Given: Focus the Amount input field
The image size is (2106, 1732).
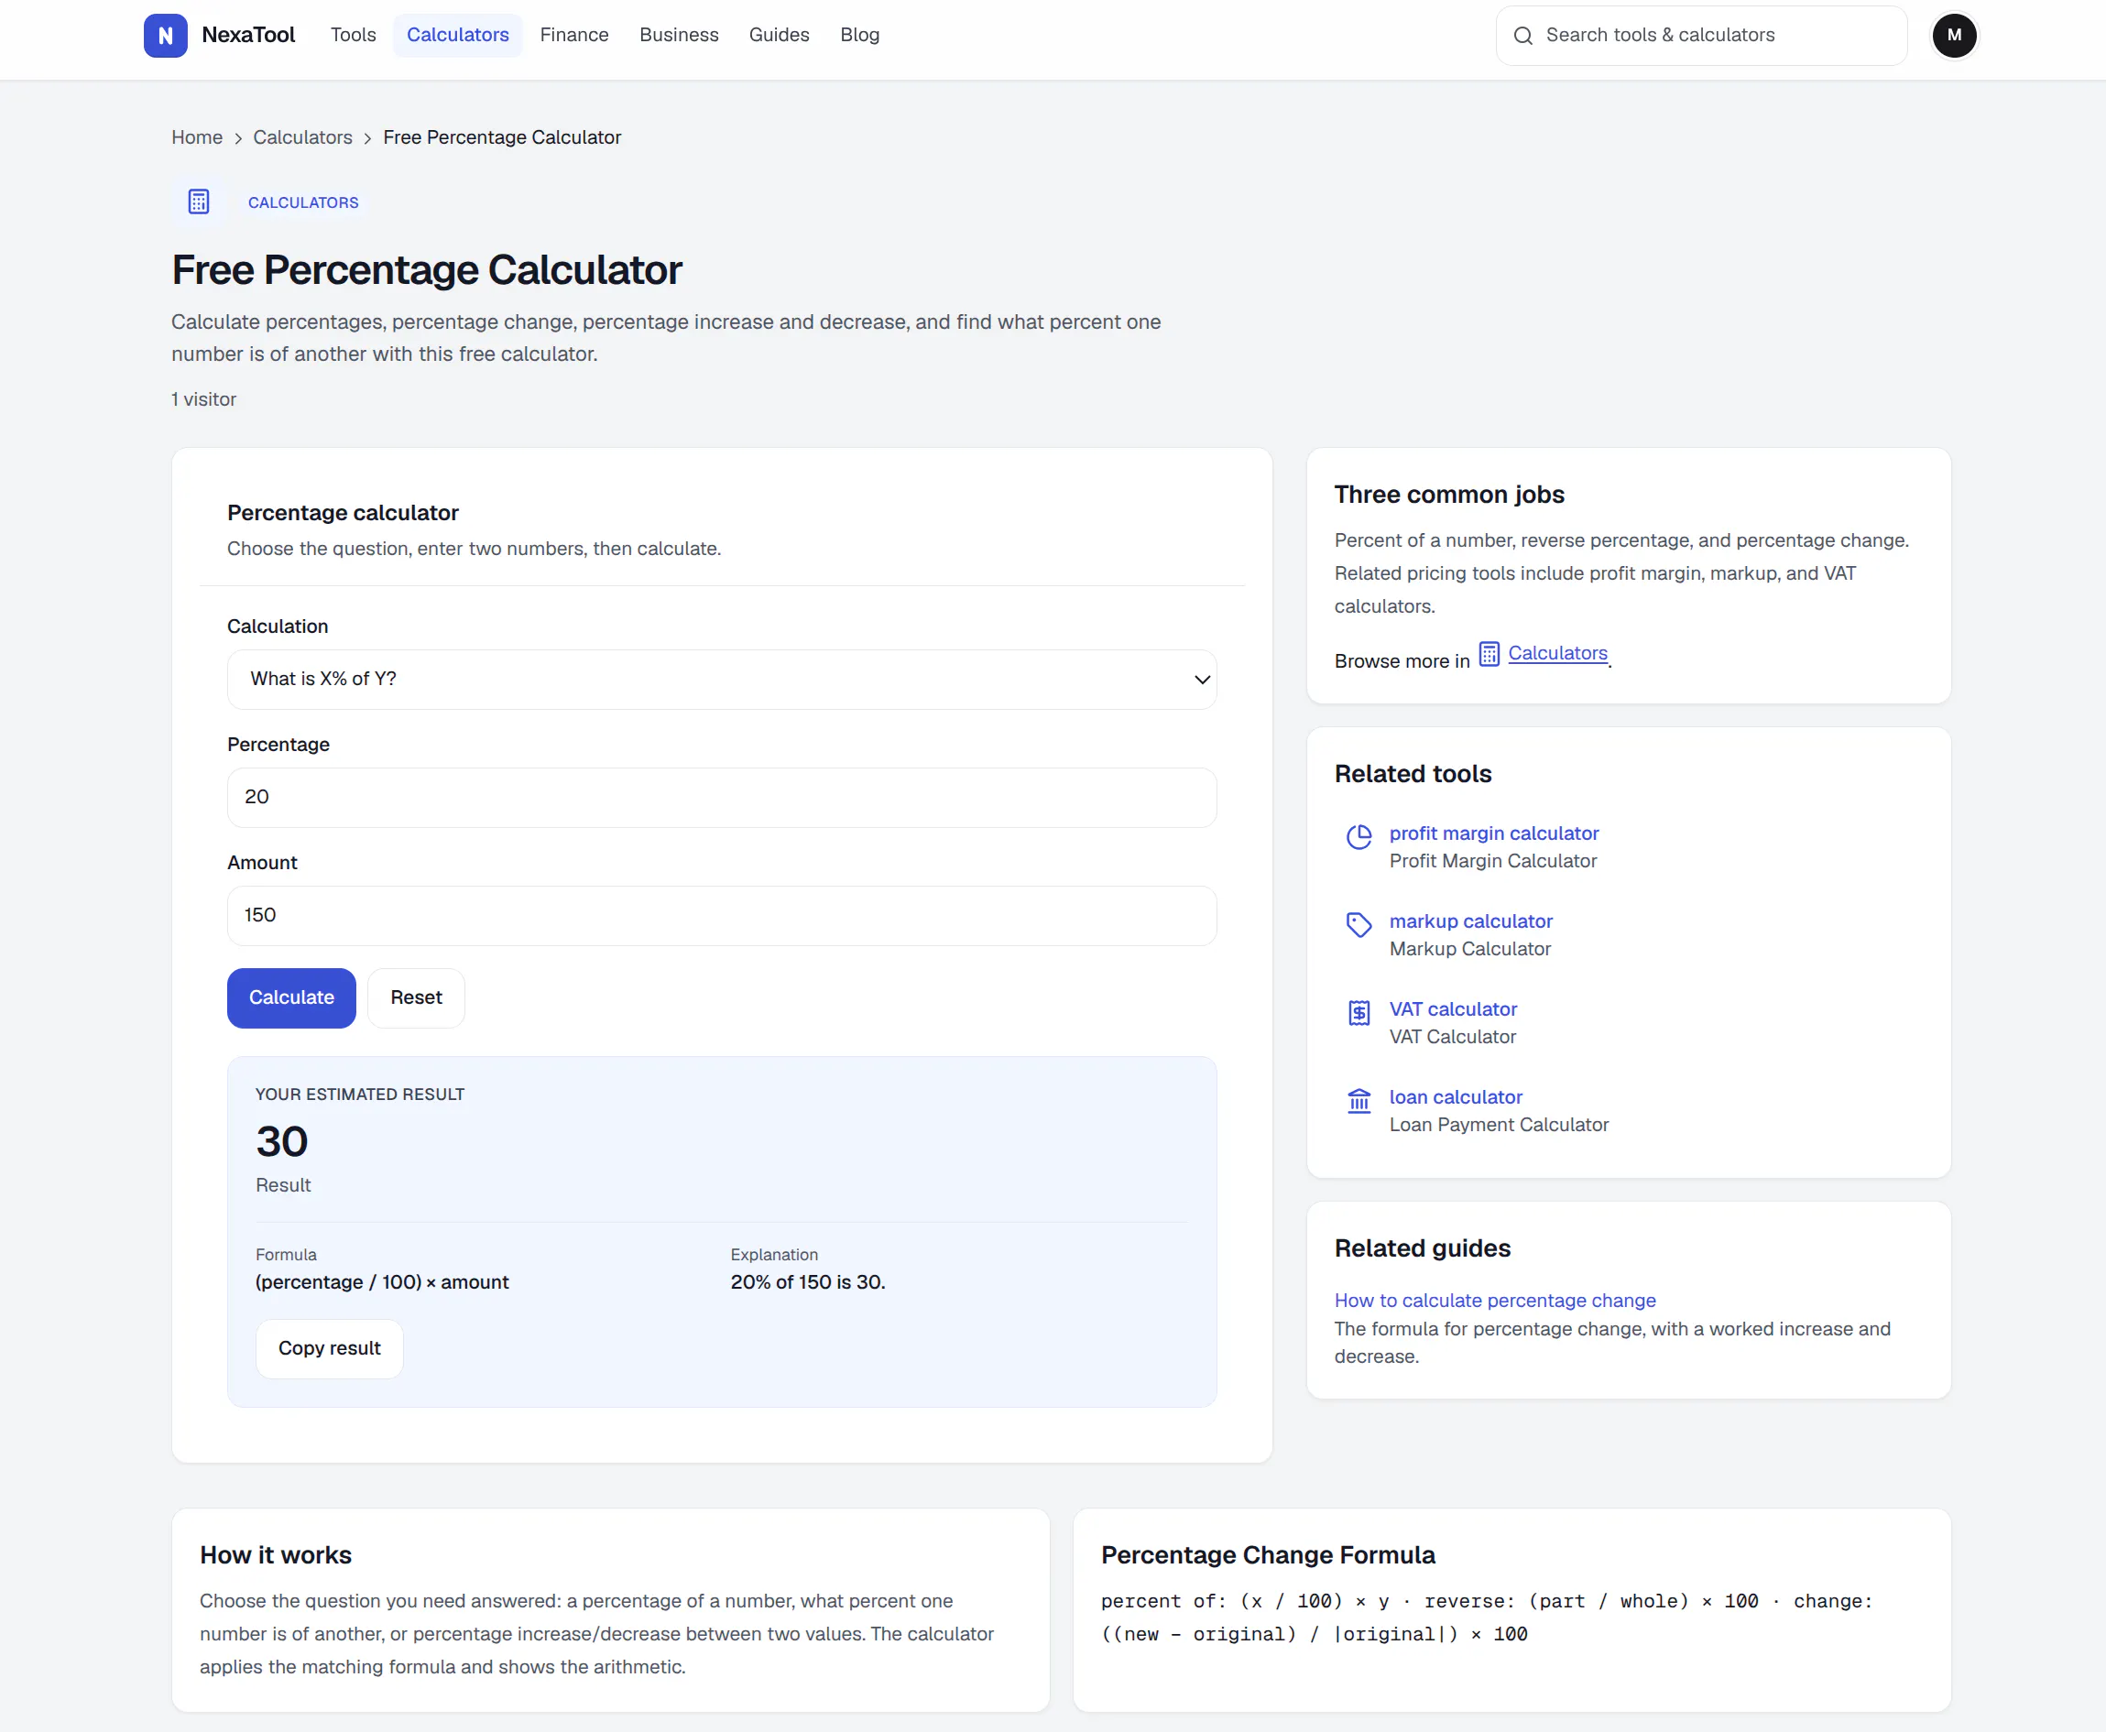Looking at the screenshot, I should 721,916.
